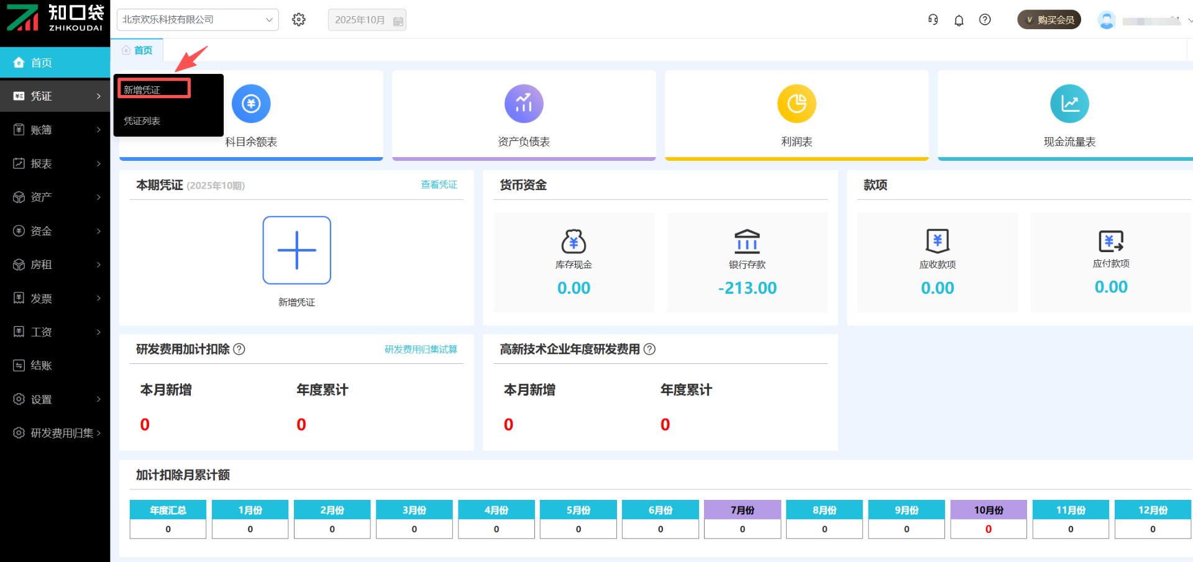Image resolution: width=1193 pixels, height=562 pixels.
Task: Open the 现金流量表 chart icon
Action: tap(1069, 104)
